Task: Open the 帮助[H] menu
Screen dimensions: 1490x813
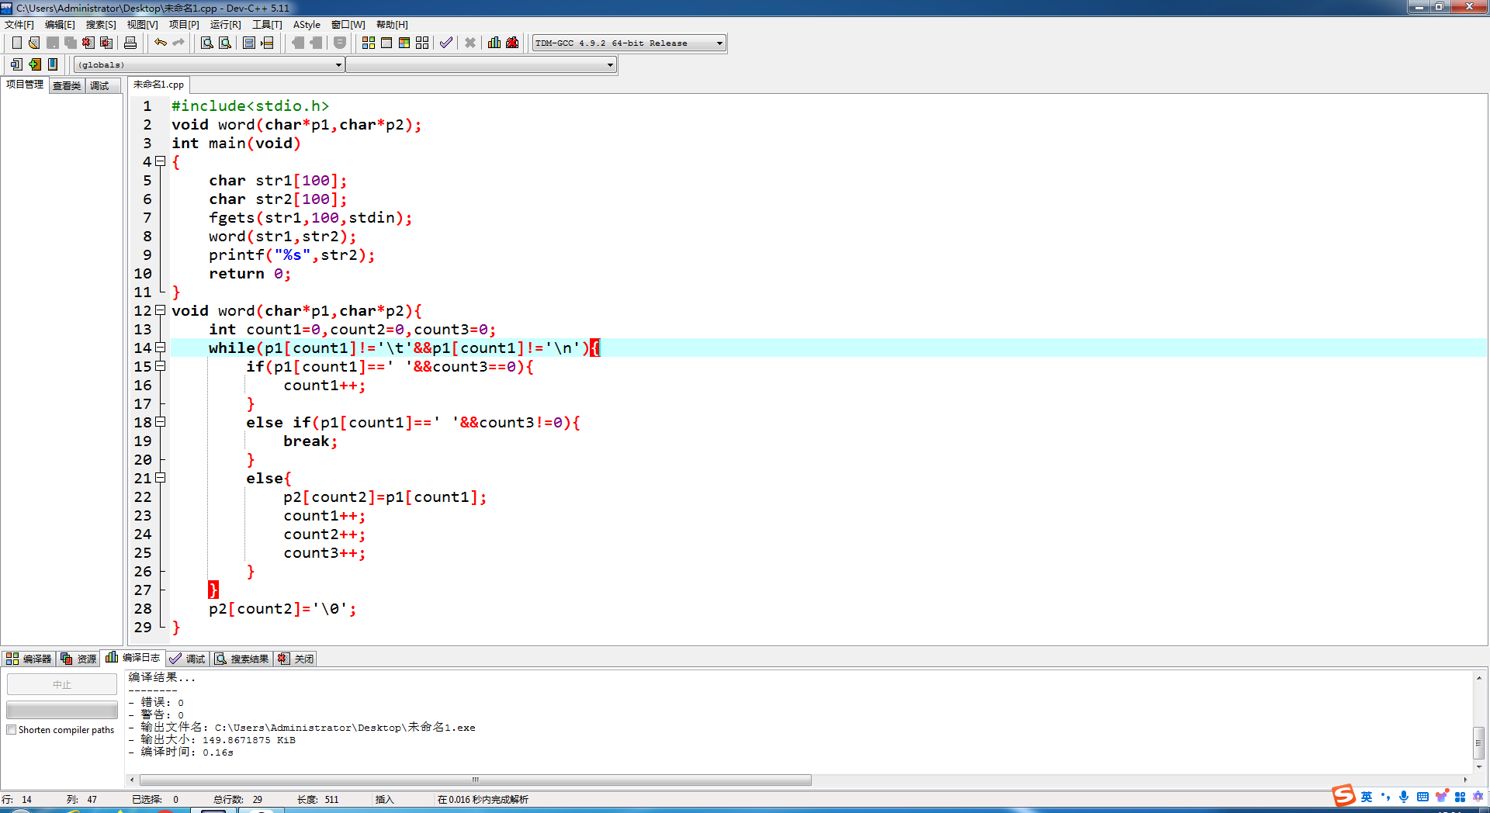Action: tap(392, 25)
